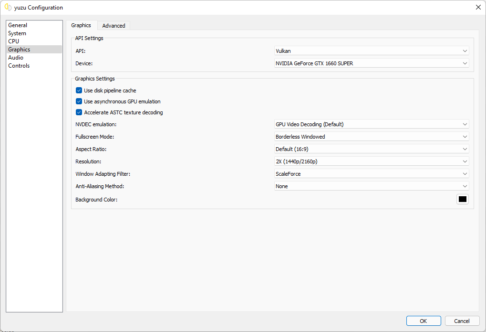Expand the Device dropdown for GPU selection
486x332 pixels.
click(371, 63)
